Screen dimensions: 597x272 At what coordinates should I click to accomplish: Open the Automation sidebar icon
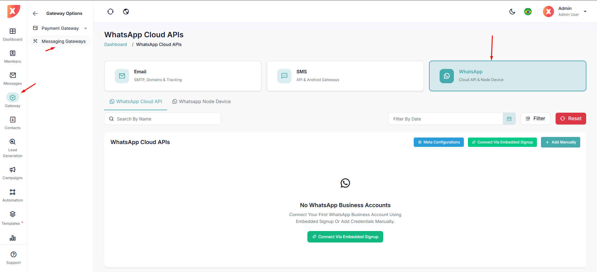click(x=12, y=192)
